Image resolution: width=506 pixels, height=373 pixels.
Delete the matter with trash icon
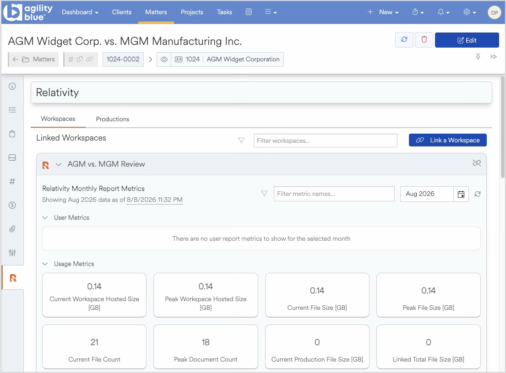424,40
